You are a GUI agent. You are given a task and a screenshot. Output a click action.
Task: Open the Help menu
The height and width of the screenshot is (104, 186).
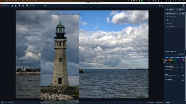[36, 1]
